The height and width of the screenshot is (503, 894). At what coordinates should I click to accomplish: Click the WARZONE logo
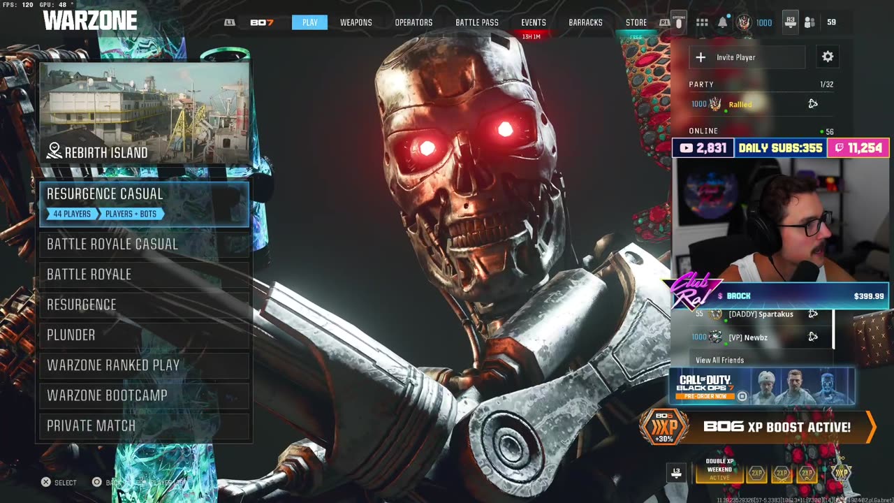90,20
